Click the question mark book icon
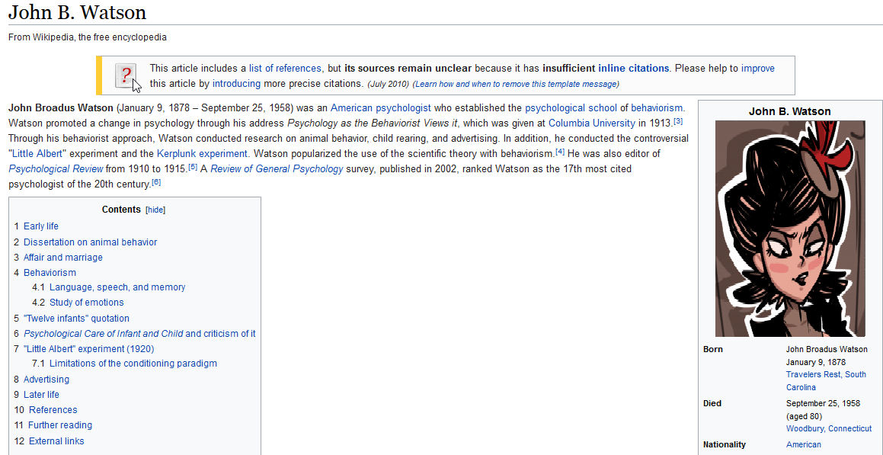Viewport: 883px width, 455px height. coord(126,75)
